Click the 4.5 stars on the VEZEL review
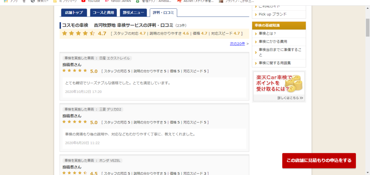370x175 pixels. [x=75, y=173]
